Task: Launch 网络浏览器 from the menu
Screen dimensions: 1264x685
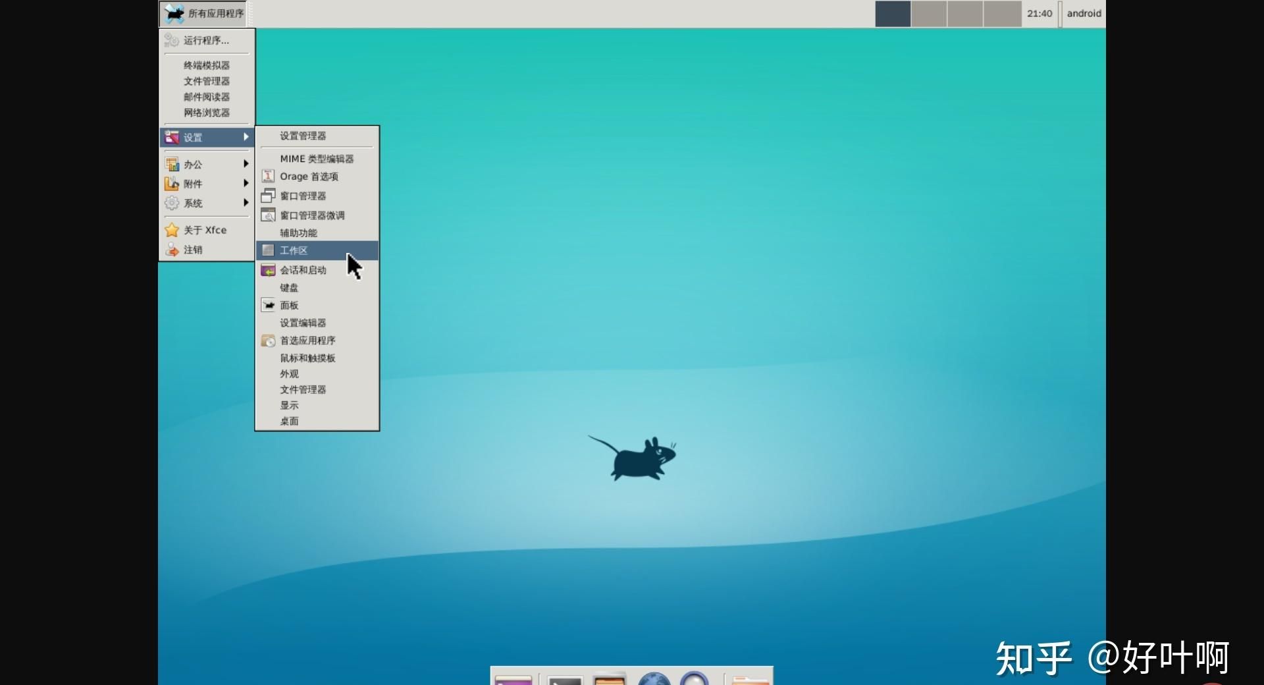Action: (x=207, y=113)
